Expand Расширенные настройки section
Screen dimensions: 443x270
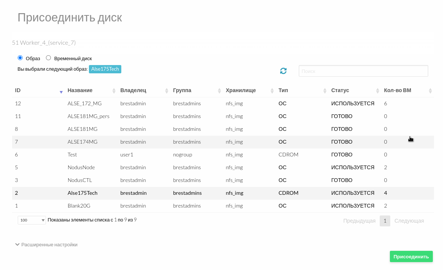point(46,244)
